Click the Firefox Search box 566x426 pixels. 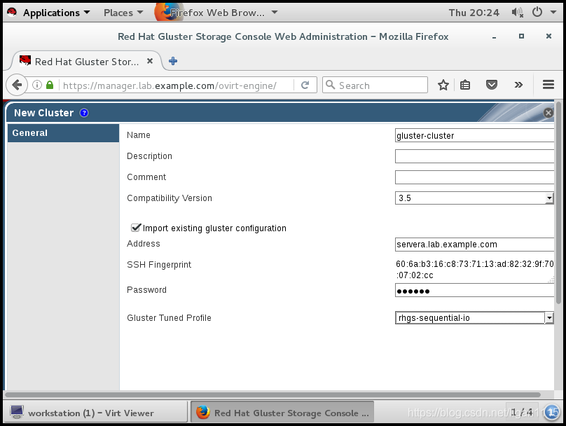pyautogui.click(x=375, y=85)
